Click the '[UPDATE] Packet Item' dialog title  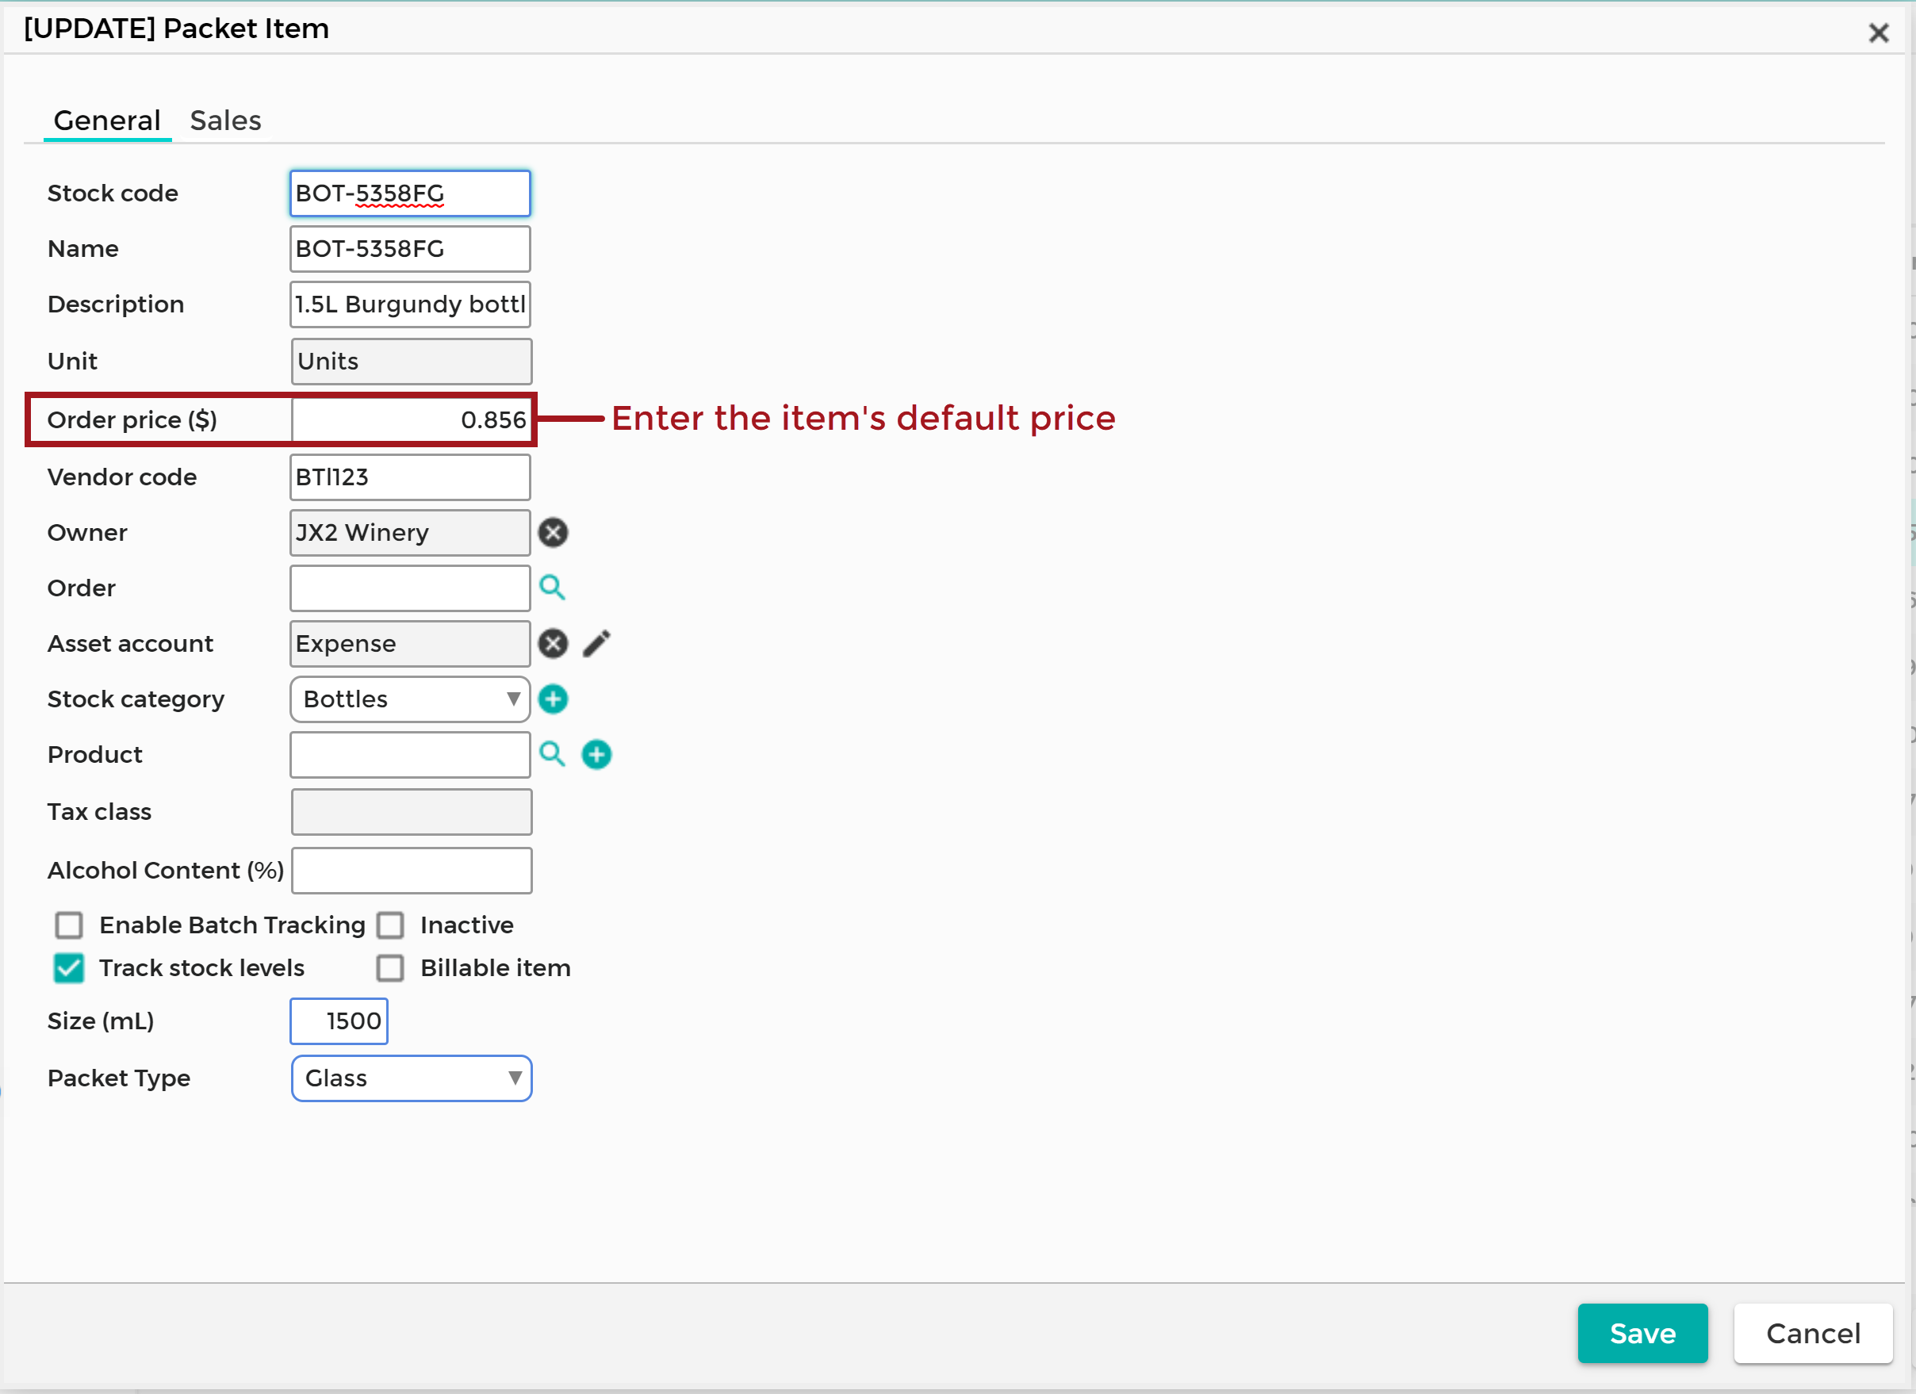pyautogui.click(x=177, y=29)
